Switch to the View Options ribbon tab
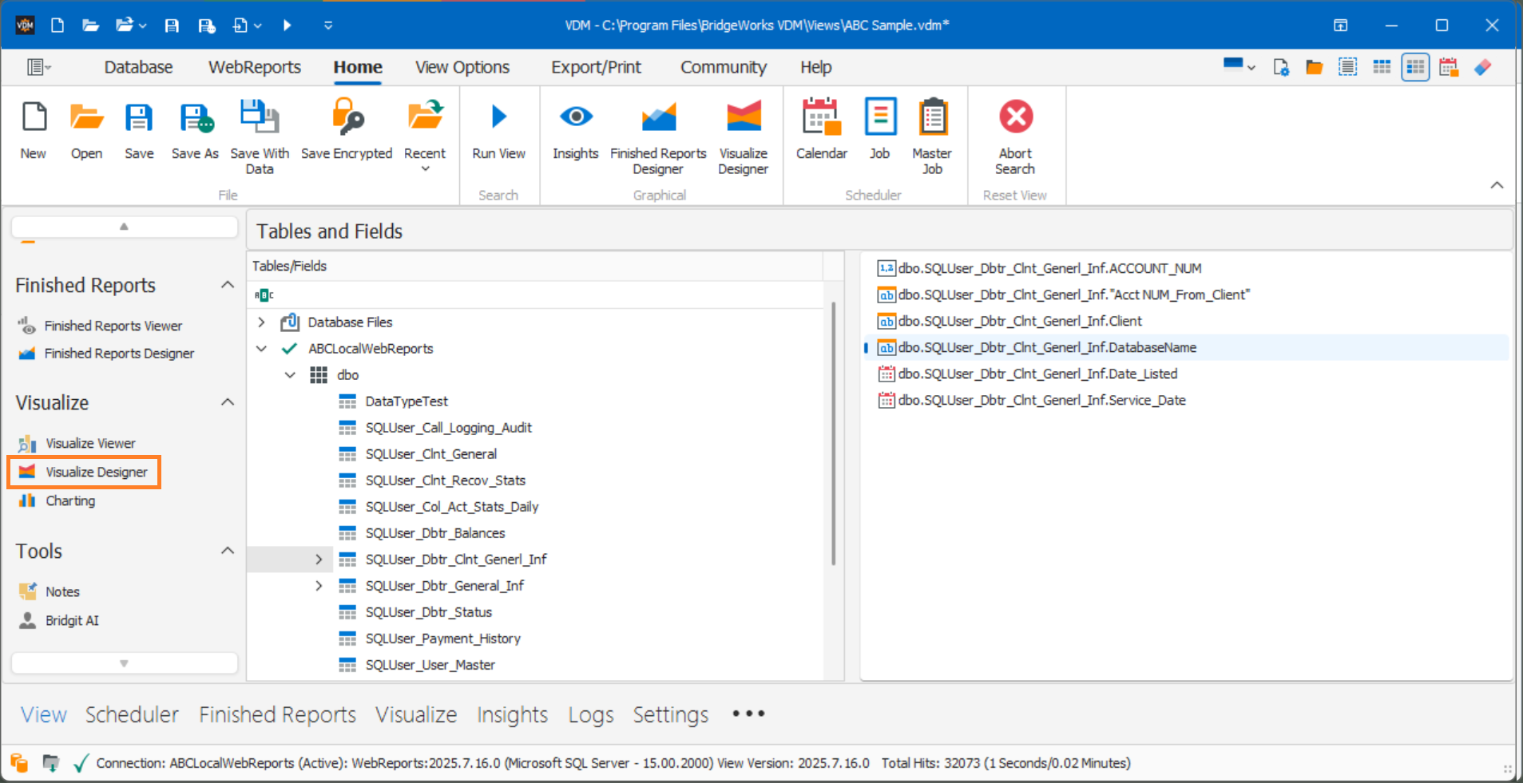This screenshot has height=783, width=1523. tap(462, 67)
